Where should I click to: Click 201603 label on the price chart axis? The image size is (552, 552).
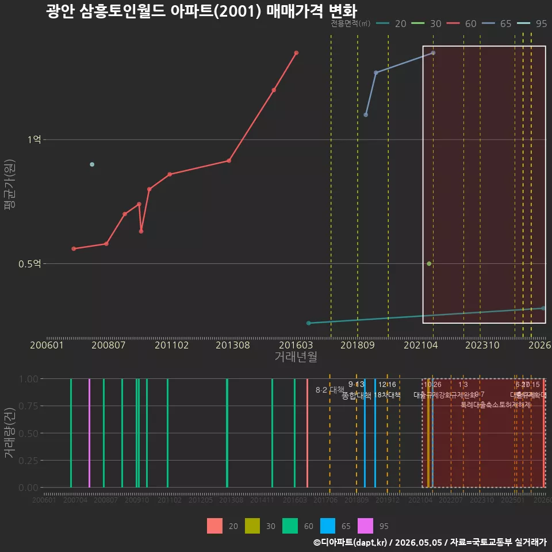point(296,345)
